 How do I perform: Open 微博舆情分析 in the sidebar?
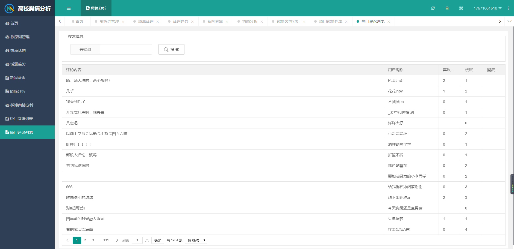coord(27,105)
